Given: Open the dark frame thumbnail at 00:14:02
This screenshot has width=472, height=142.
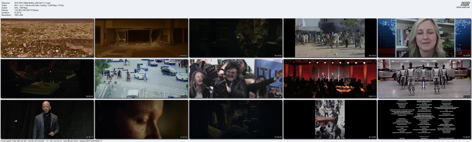Looking at the screenshot, I should 236,38.
